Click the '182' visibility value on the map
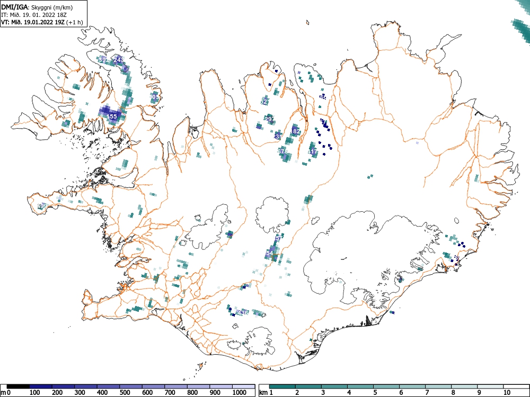The image size is (530, 397). coord(295,131)
